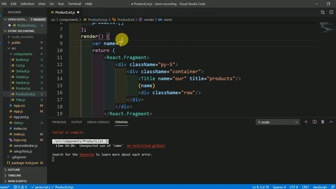Open logo.svg file
Viewport: 336px width, 189px height.
(x=20, y=140)
